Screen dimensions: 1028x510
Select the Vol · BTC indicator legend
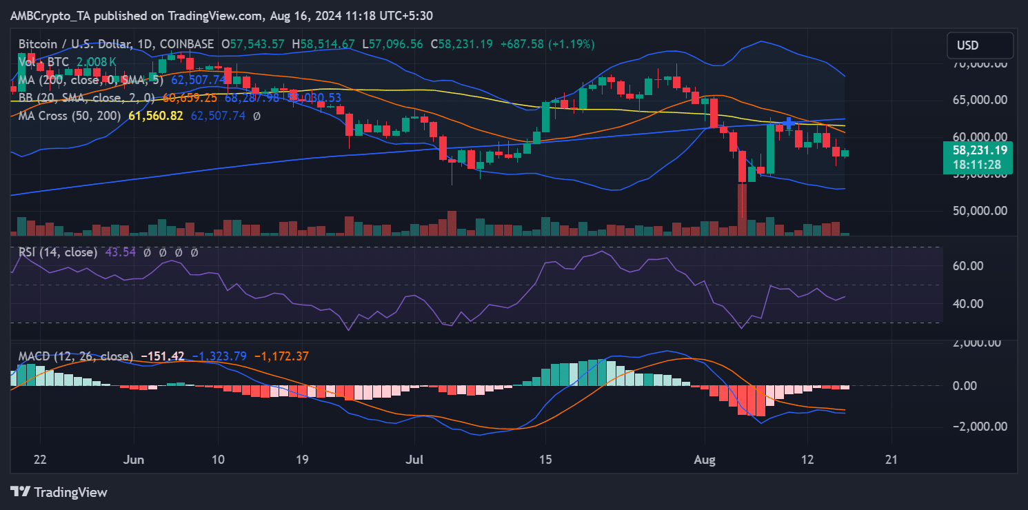point(43,62)
